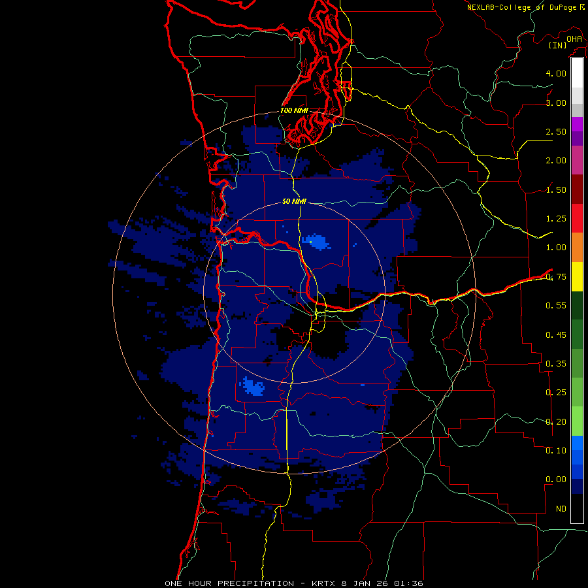Viewport: 588px width, 588px height.
Task: Pick the black ND swatch at the scale bottom
Action: click(577, 508)
